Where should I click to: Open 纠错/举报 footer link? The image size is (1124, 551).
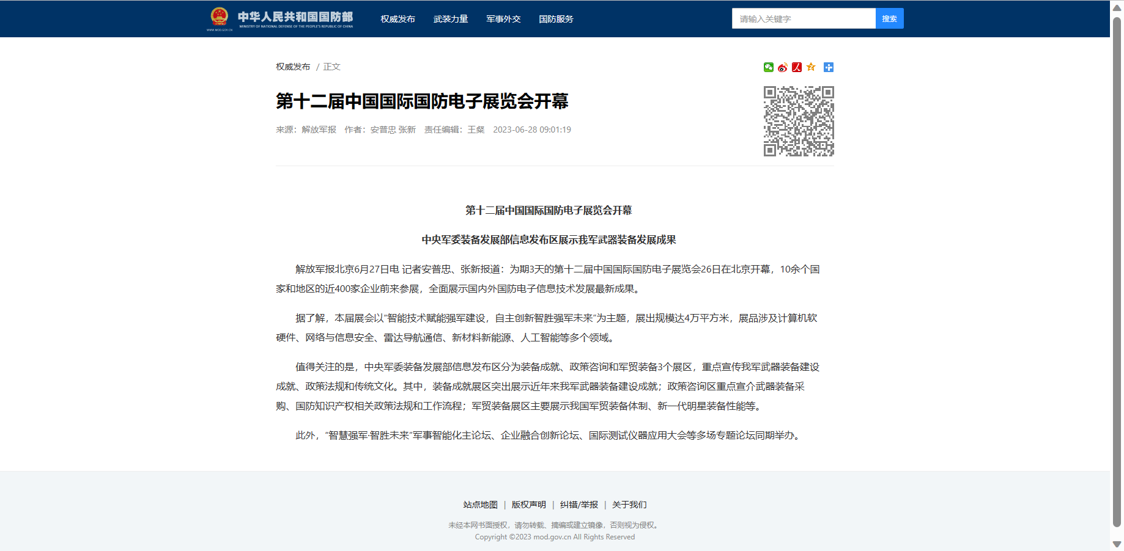pos(579,505)
